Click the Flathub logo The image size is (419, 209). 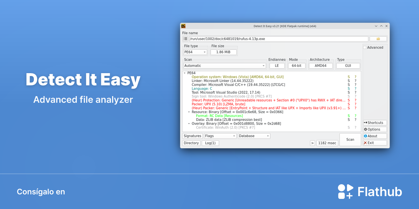tap(370, 192)
